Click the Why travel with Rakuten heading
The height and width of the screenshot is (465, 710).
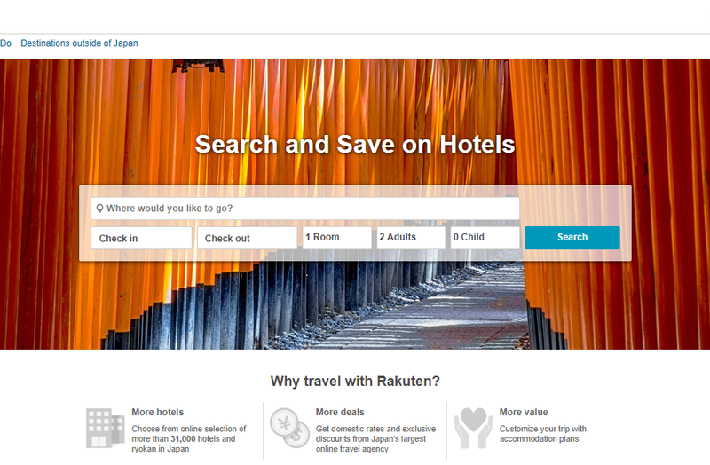click(355, 382)
